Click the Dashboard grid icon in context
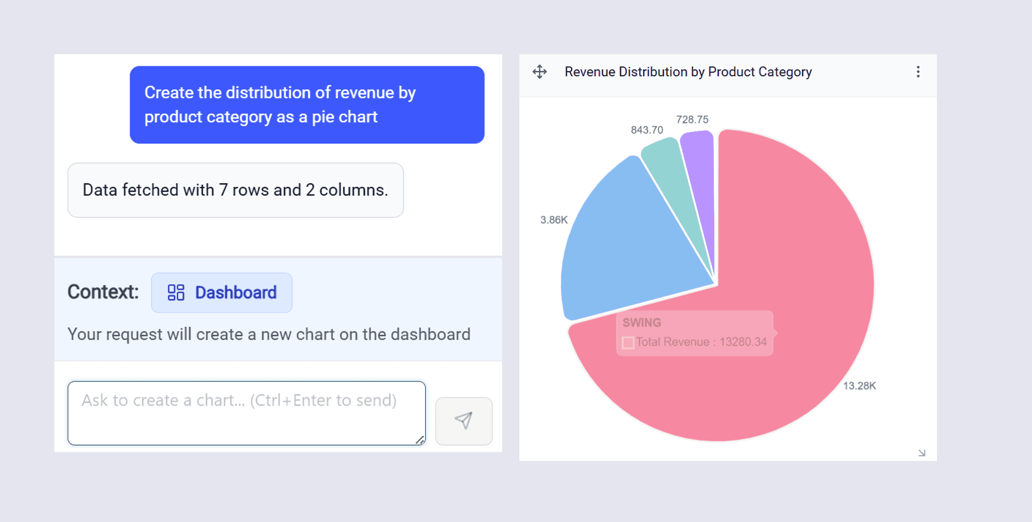This screenshot has height=522, width=1032. coord(176,292)
